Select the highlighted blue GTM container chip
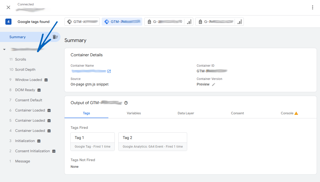Image resolution: width=320 pixels, height=182 pixels. [122, 22]
